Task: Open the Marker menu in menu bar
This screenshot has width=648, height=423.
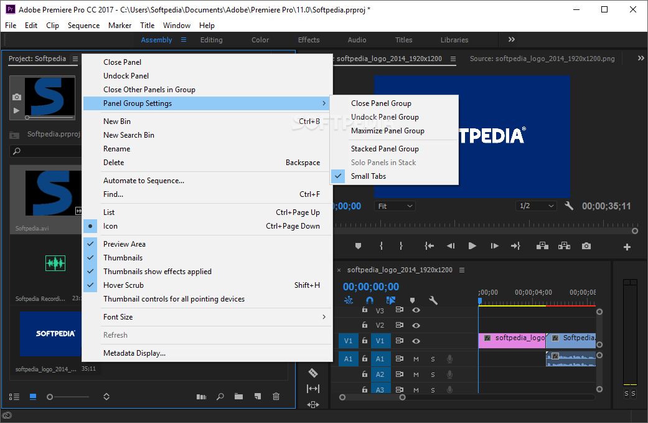Action: (x=120, y=25)
